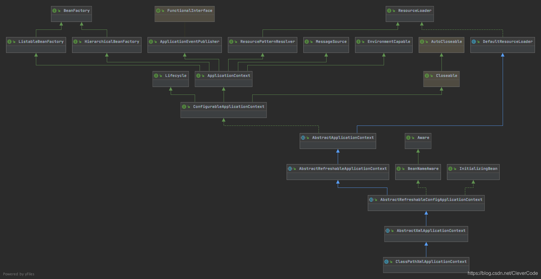Screen dimensions: 541x279
Task: Select the ConfigurableApplicationContext node label
Action: tap(229, 107)
